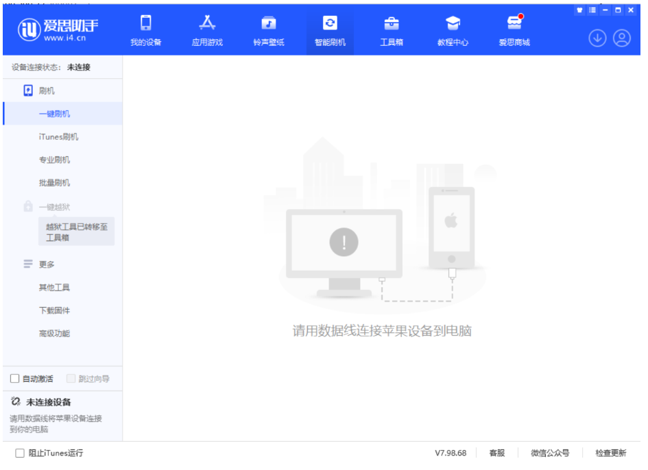Toggle the 跳过向导 checkbox
This screenshot has width=648, height=470.
click(x=71, y=379)
